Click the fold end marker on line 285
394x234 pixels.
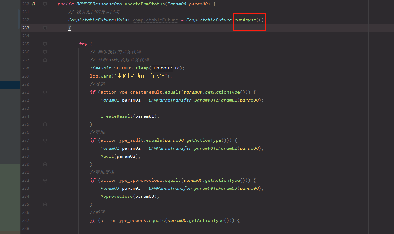45,204
